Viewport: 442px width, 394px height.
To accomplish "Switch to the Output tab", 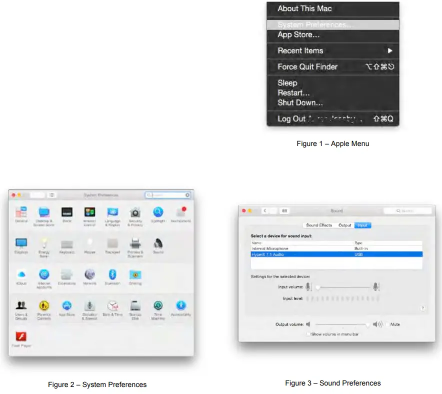I will (x=344, y=225).
